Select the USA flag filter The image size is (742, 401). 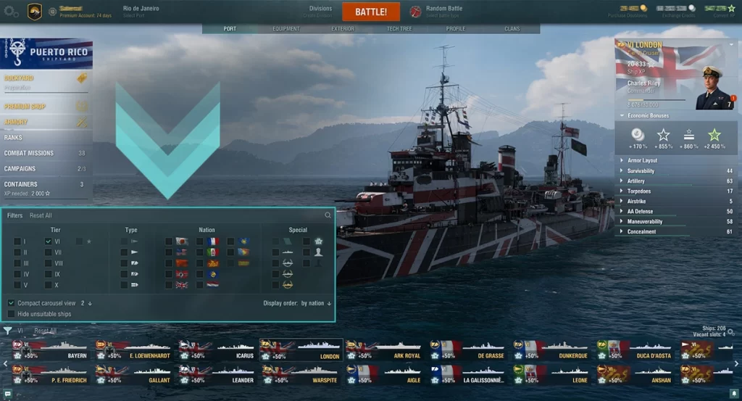[x=182, y=252]
